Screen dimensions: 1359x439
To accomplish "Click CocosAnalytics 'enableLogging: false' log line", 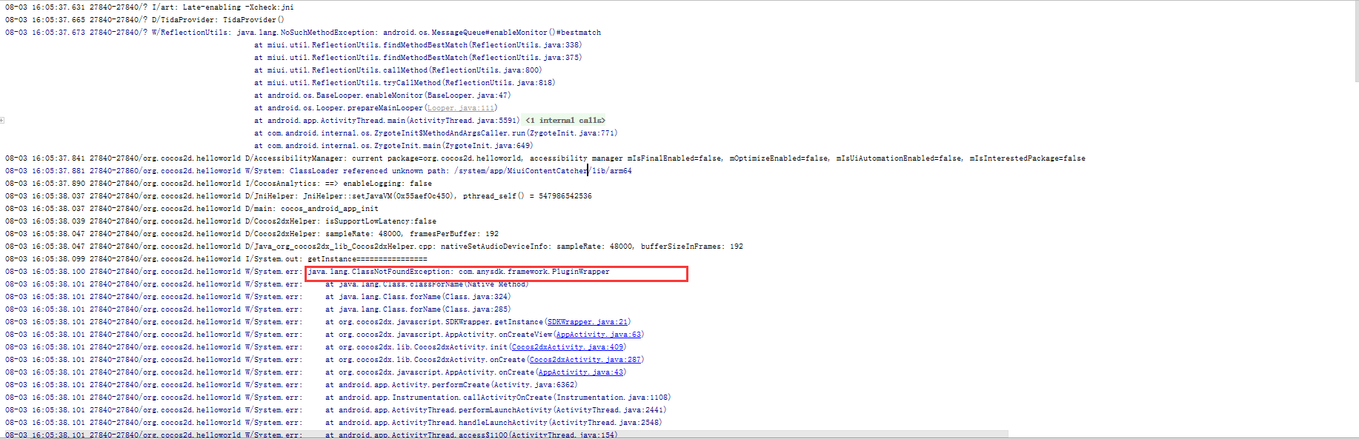I will (x=219, y=184).
